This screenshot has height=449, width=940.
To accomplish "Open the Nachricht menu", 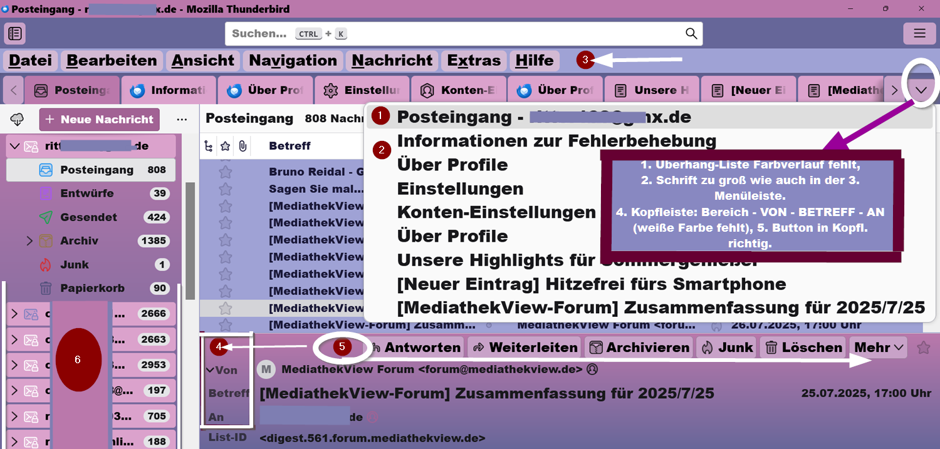I will 392,61.
